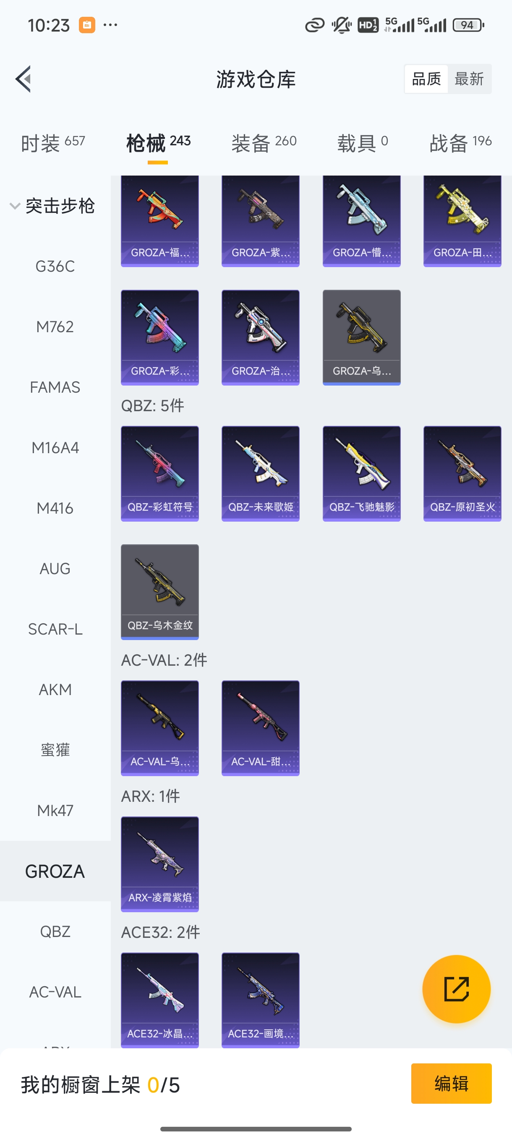Switch sorting to 品质
Screen dimensions: 512x1139
pyautogui.click(x=426, y=79)
